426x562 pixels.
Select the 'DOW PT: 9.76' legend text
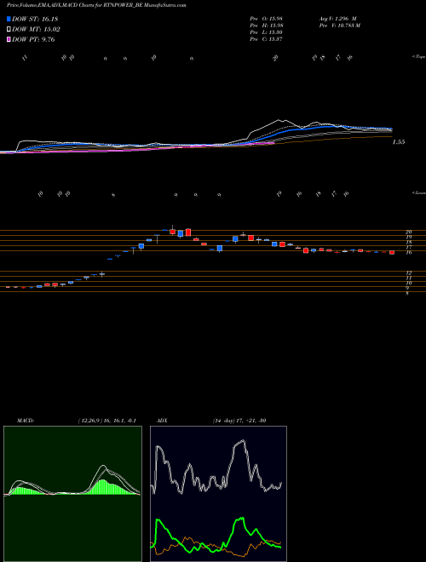pyautogui.click(x=33, y=39)
